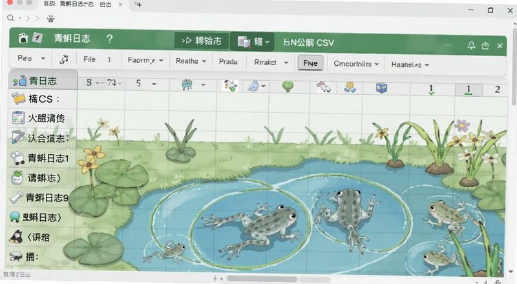Open the 谞蝌志 sidebar item with bowl icon
The height and width of the screenshot is (284, 517).
(43, 178)
